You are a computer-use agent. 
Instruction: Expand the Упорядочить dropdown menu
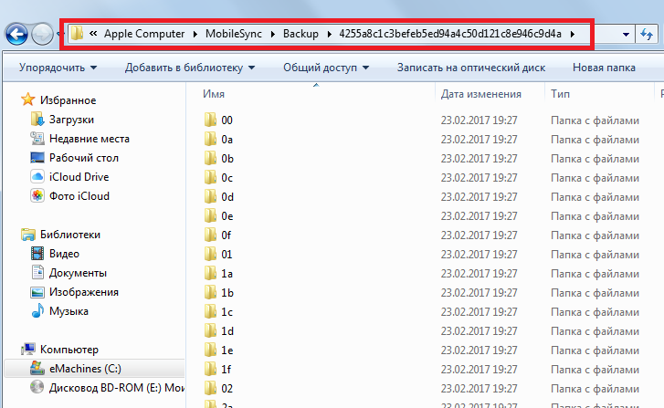(58, 68)
